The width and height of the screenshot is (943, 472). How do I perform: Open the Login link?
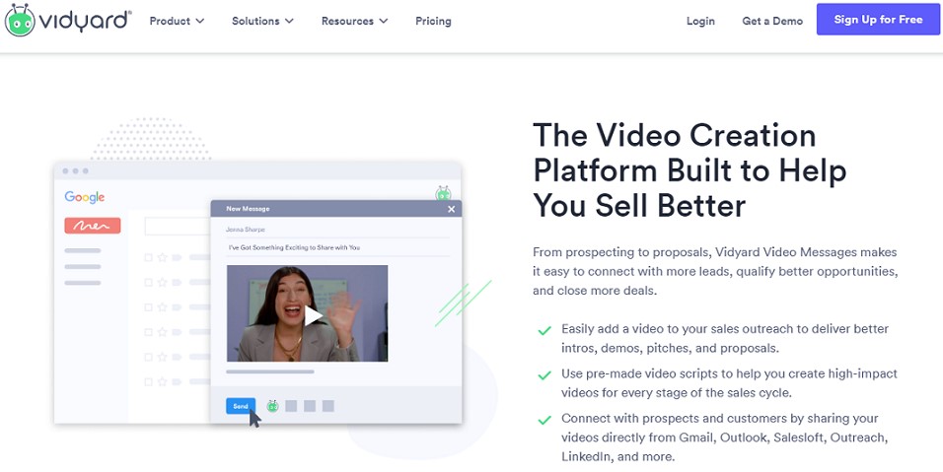point(700,21)
